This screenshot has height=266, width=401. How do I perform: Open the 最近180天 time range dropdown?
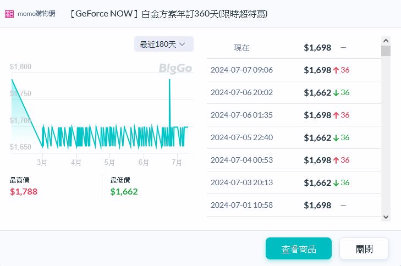click(163, 44)
